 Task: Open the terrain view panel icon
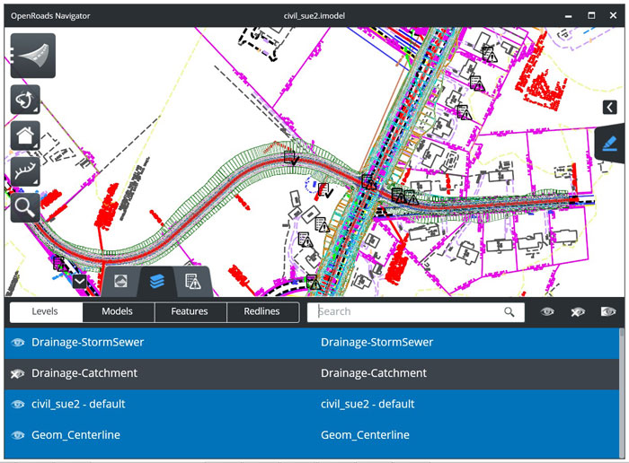[x=120, y=282]
